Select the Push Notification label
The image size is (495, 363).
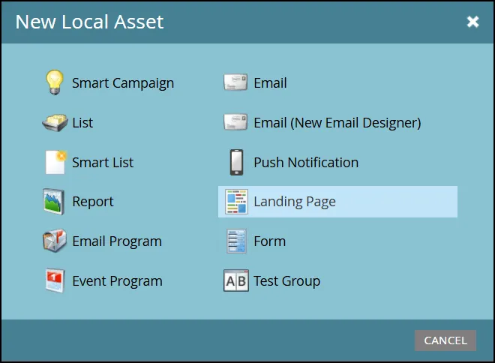tap(306, 163)
